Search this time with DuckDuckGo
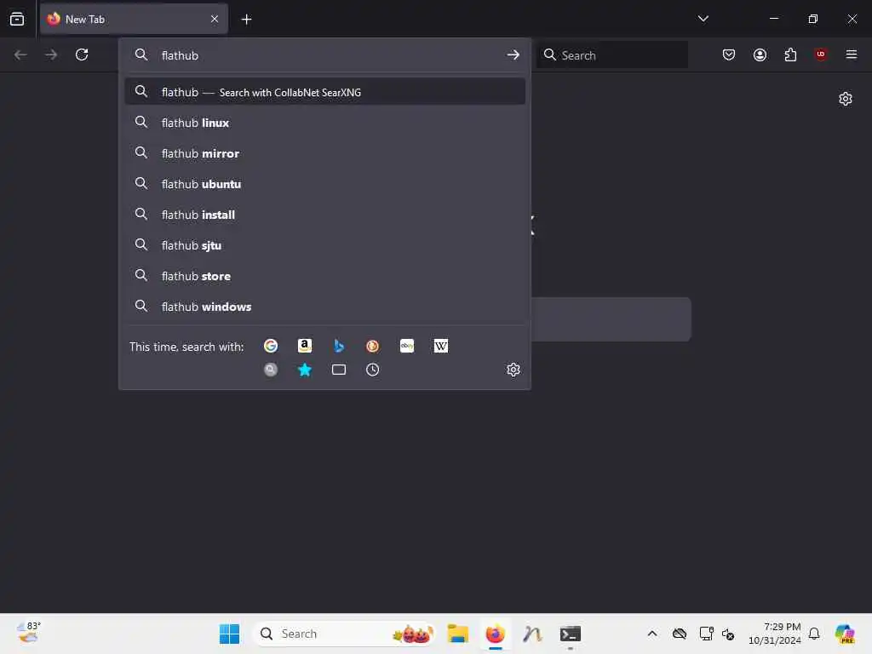This screenshot has height=654, width=872. tap(373, 346)
